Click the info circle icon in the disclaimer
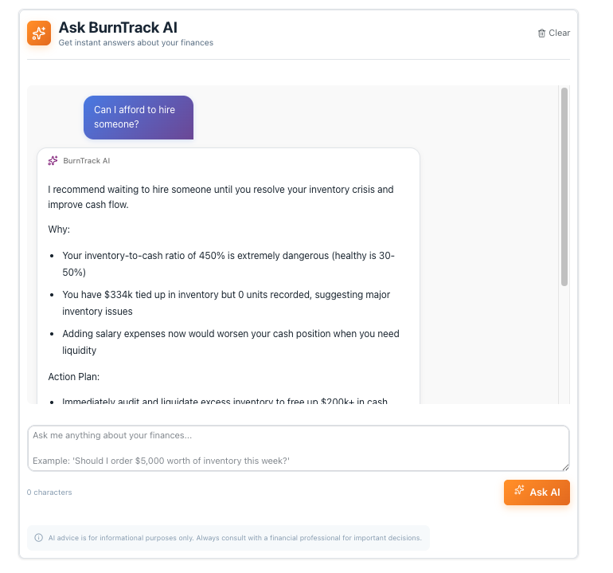The width and height of the screenshot is (613, 573). pos(38,538)
